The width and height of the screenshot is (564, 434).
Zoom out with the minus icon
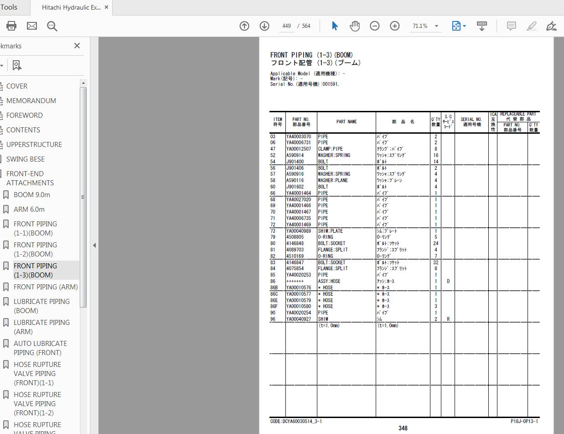(374, 26)
